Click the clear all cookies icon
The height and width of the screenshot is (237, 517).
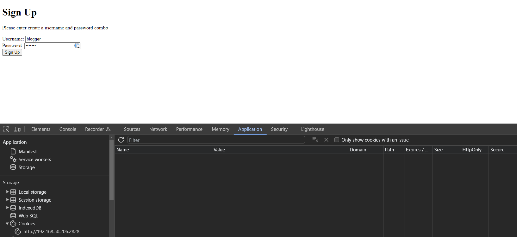(x=315, y=140)
